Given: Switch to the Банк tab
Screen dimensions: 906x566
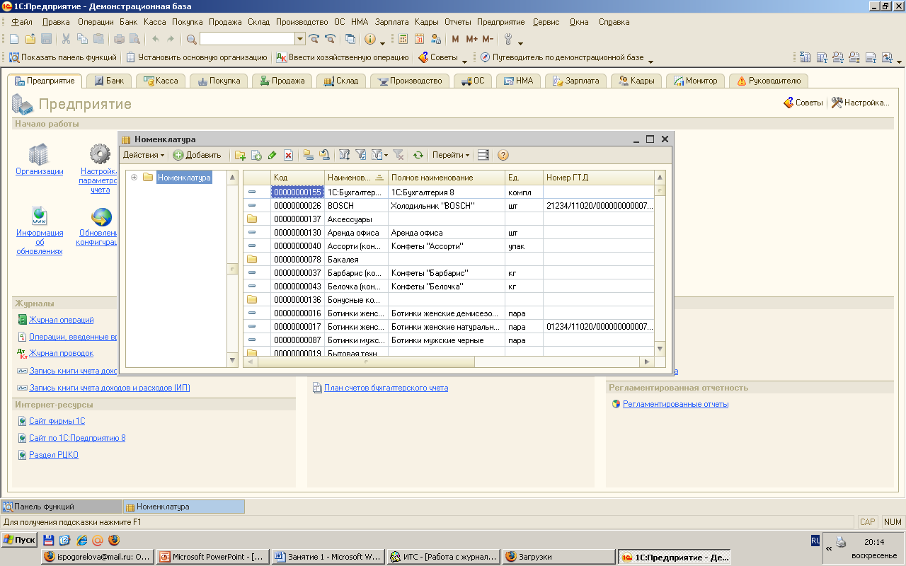Looking at the screenshot, I should click(109, 81).
